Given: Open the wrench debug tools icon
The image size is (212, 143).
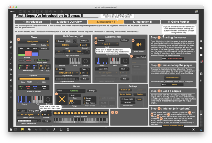Looking at the screenshot, I should pos(54,130).
